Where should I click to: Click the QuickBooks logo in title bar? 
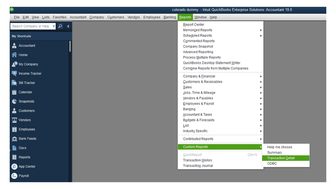(12, 9)
